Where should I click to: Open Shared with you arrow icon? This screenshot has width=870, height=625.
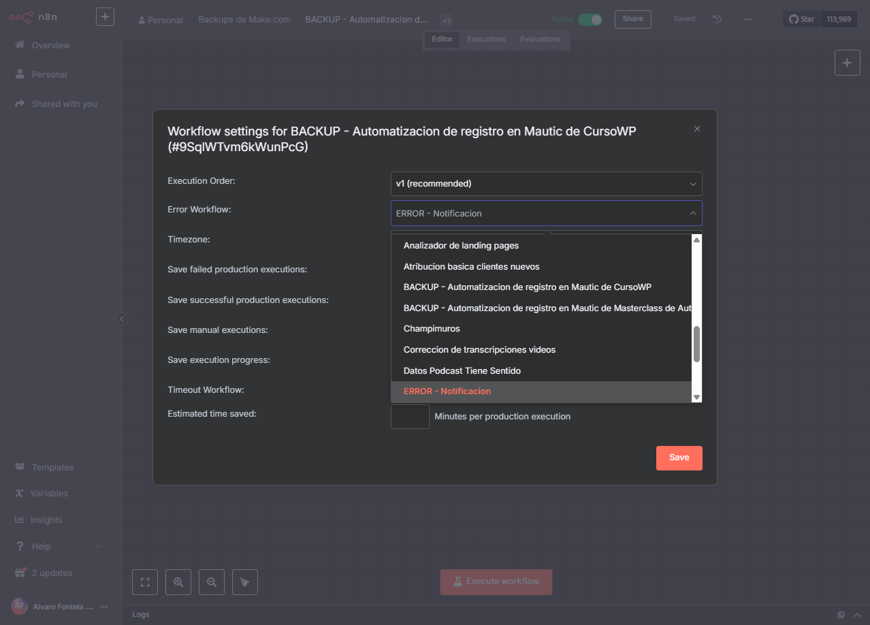pyautogui.click(x=20, y=103)
